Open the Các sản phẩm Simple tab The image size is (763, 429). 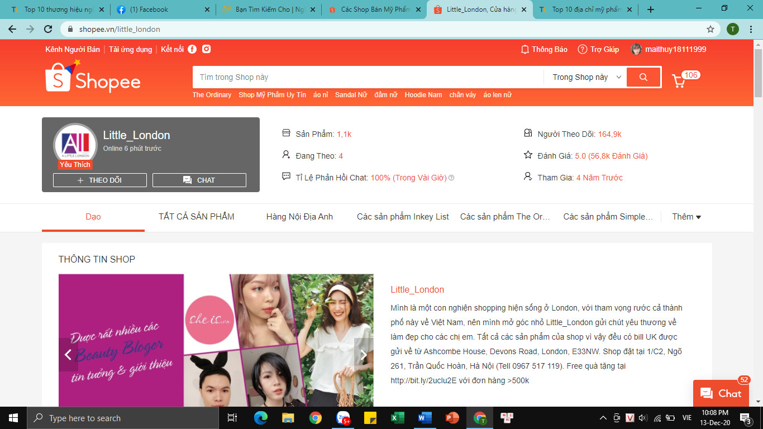coord(608,217)
